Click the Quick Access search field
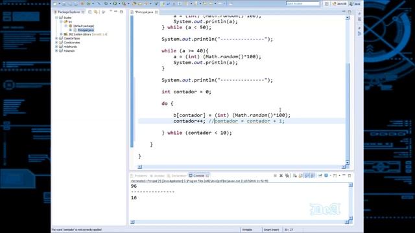 (303, 4)
